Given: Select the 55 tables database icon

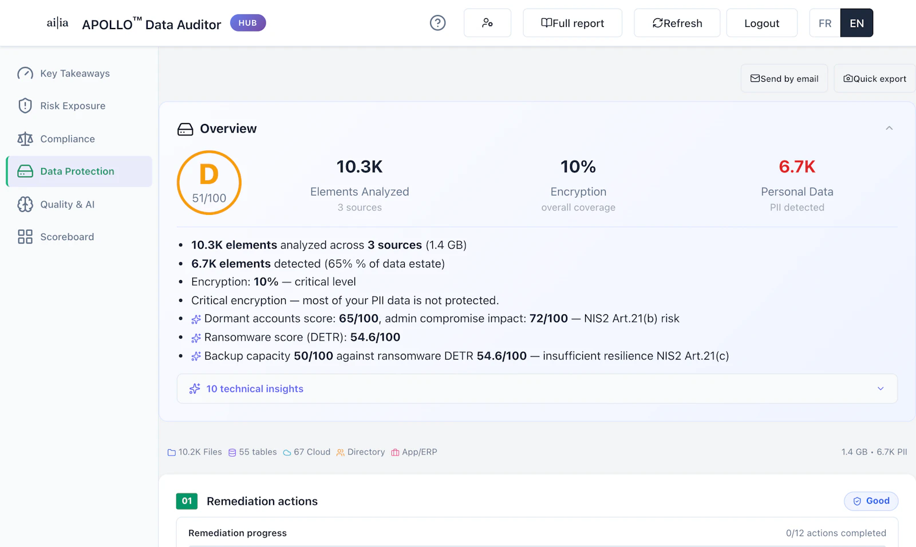Looking at the screenshot, I should [231, 452].
